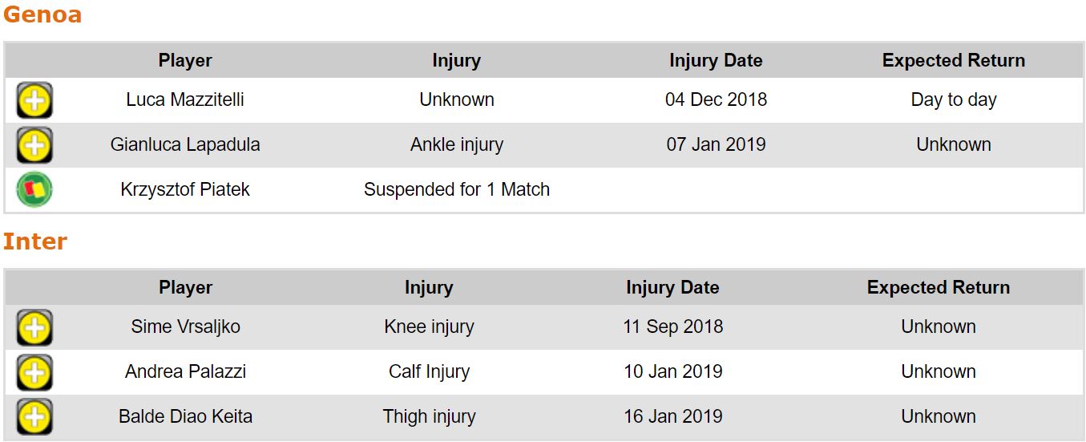Click player name Balde Diao Keita
The width and height of the screenshot is (1086, 442).
click(185, 417)
